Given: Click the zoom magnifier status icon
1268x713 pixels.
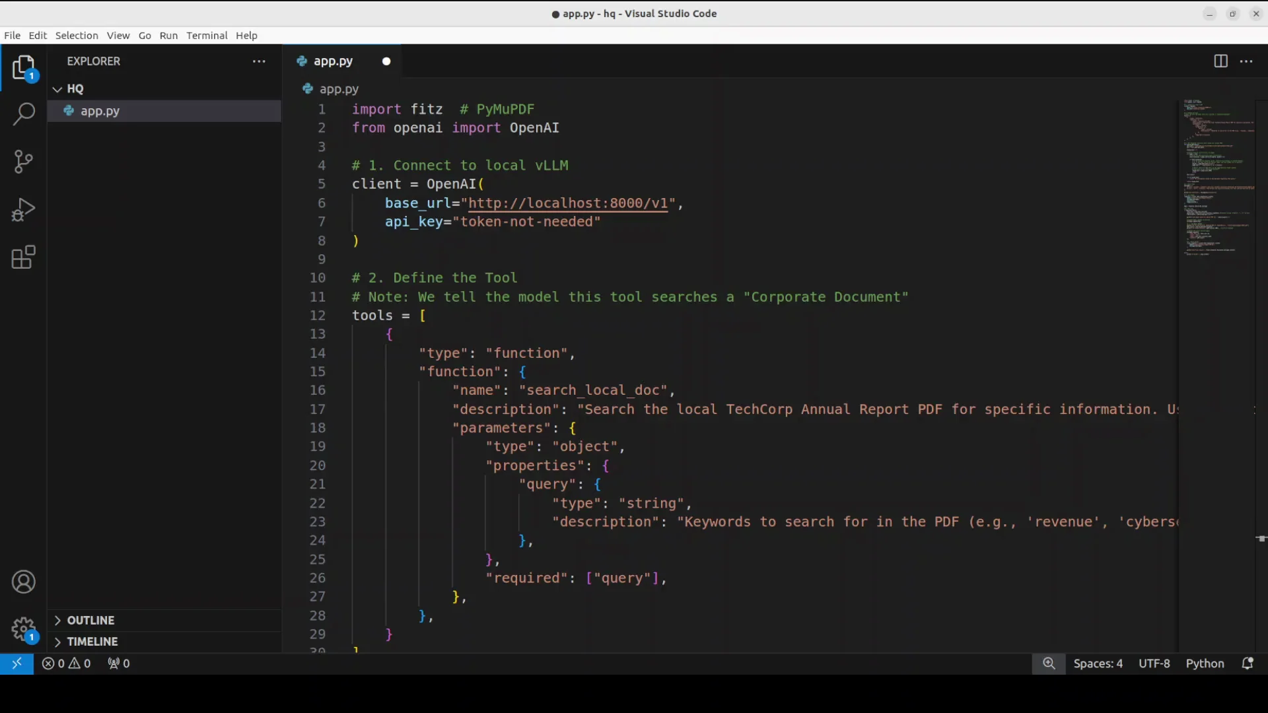Looking at the screenshot, I should click(x=1049, y=663).
